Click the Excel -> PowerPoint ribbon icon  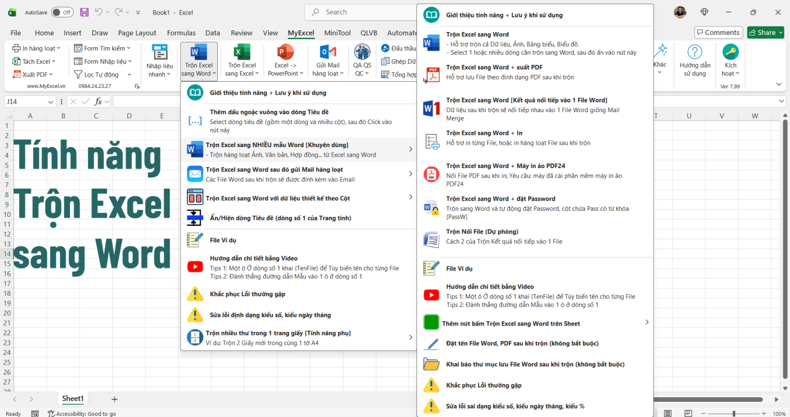pos(285,52)
